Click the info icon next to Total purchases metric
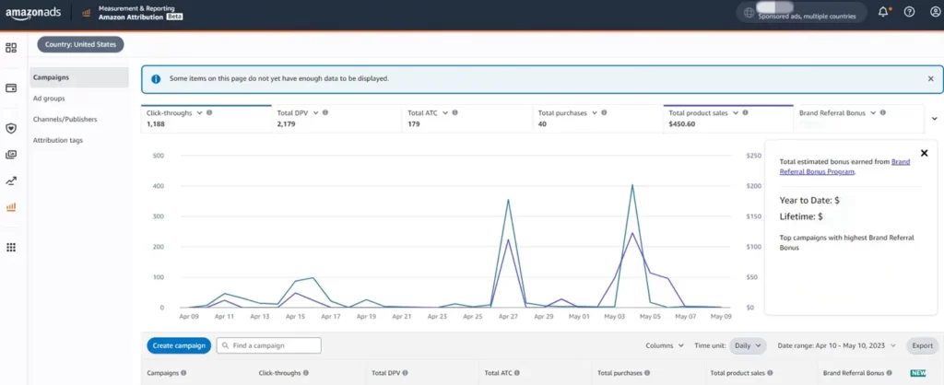This screenshot has width=944, height=385. pyautogui.click(x=604, y=112)
